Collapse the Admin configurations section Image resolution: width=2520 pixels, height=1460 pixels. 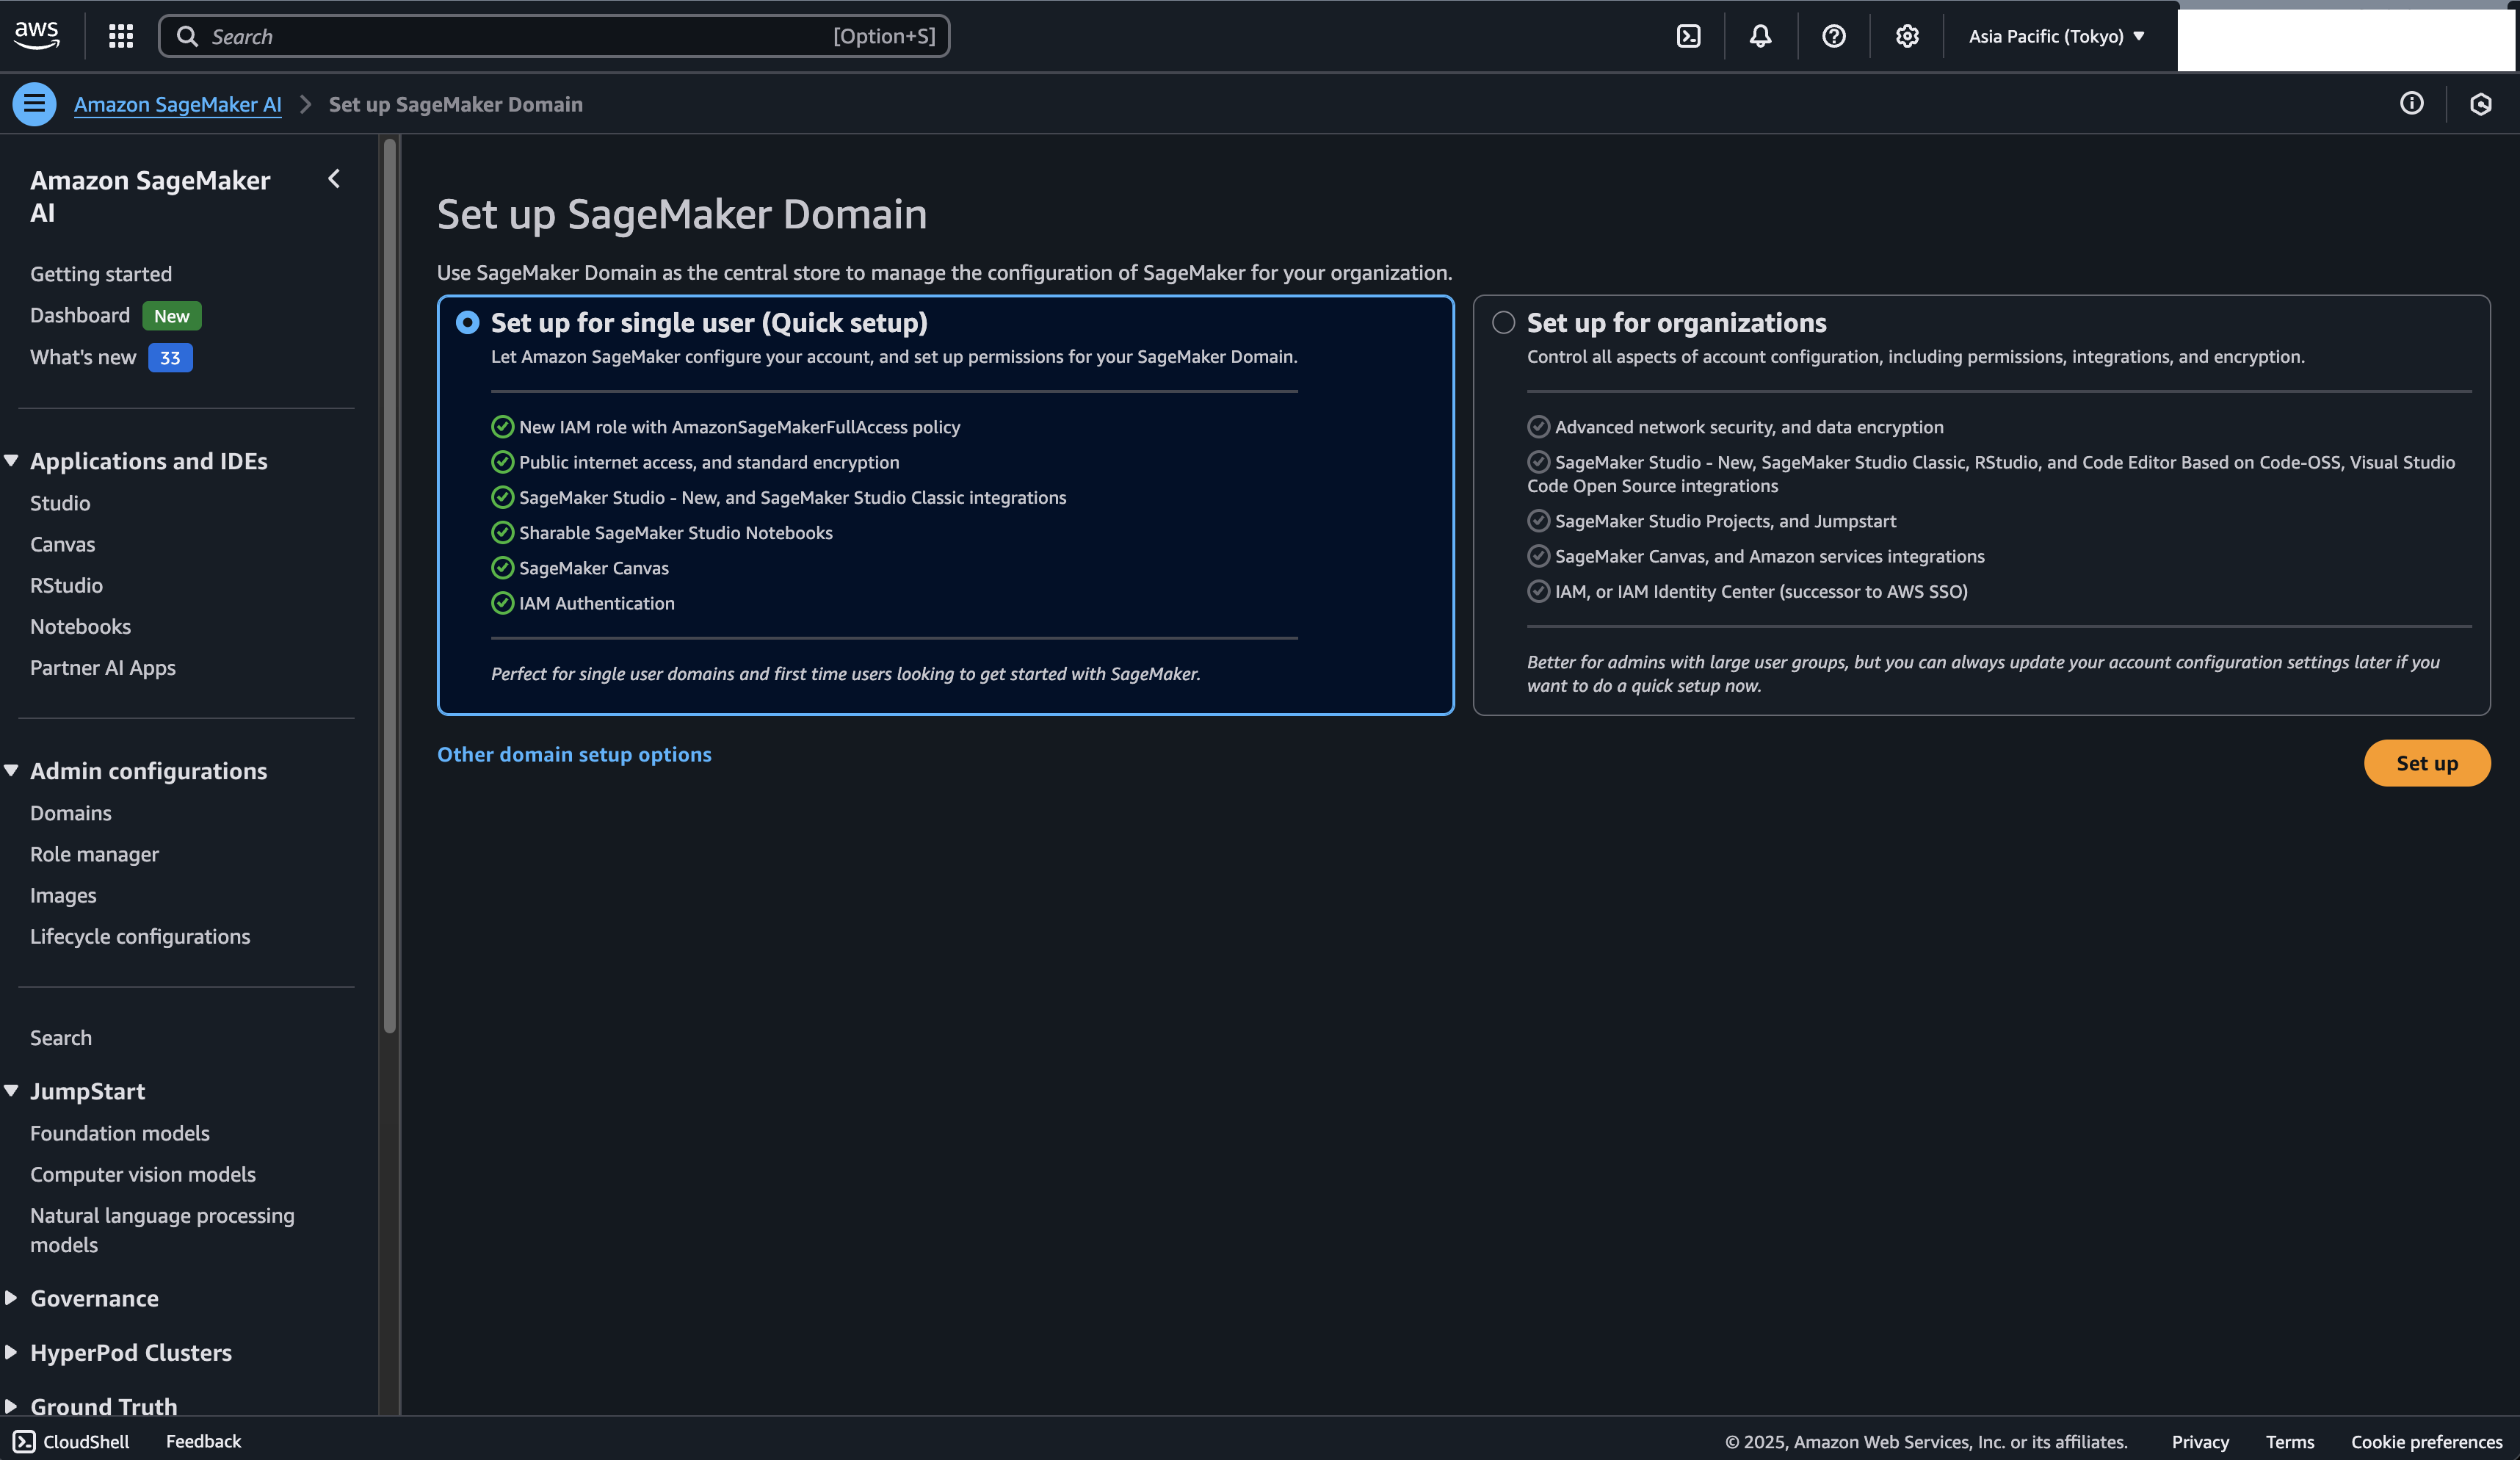[11, 771]
